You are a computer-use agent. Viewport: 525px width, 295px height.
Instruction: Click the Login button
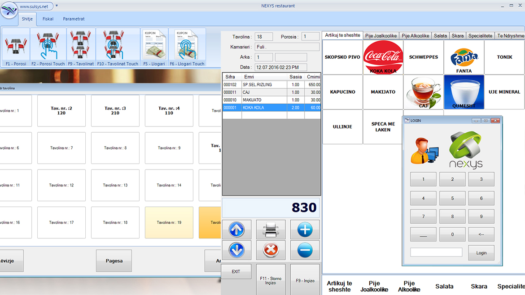(481, 253)
